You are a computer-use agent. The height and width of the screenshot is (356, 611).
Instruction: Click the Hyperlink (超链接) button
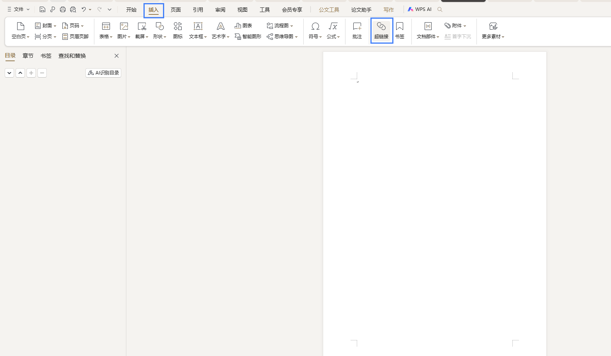[x=381, y=31]
